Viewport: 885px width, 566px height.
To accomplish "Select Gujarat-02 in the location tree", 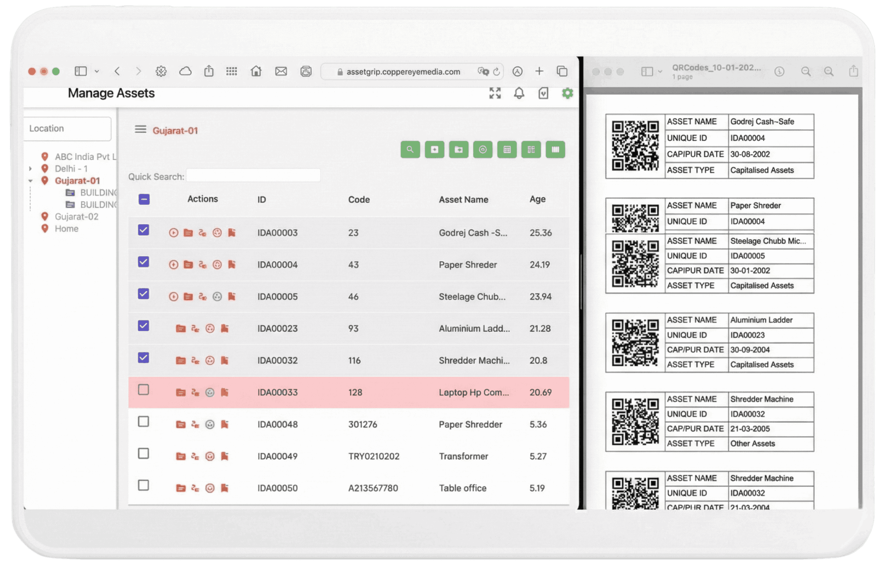I will coord(76,217).
